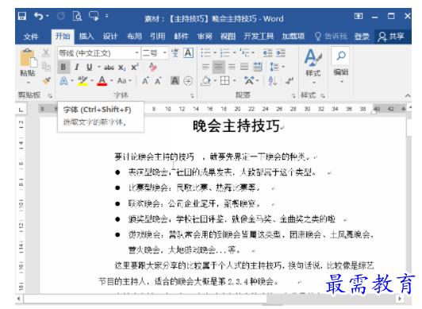Open the font dialog launcher in 字体 group
The image size is (422, 309).
pyautogui.click(x=192, y=95)
